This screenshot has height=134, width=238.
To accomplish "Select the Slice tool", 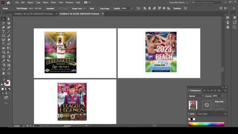I will [x=9, y=69].
